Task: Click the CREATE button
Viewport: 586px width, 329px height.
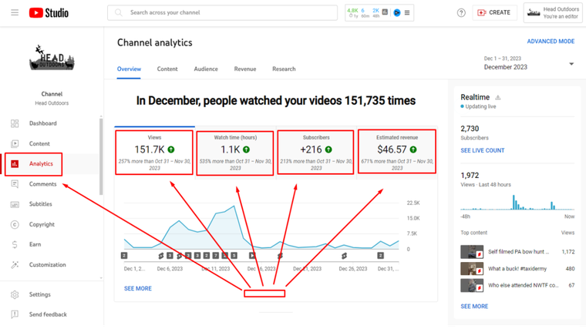Action: coord(494,12)
